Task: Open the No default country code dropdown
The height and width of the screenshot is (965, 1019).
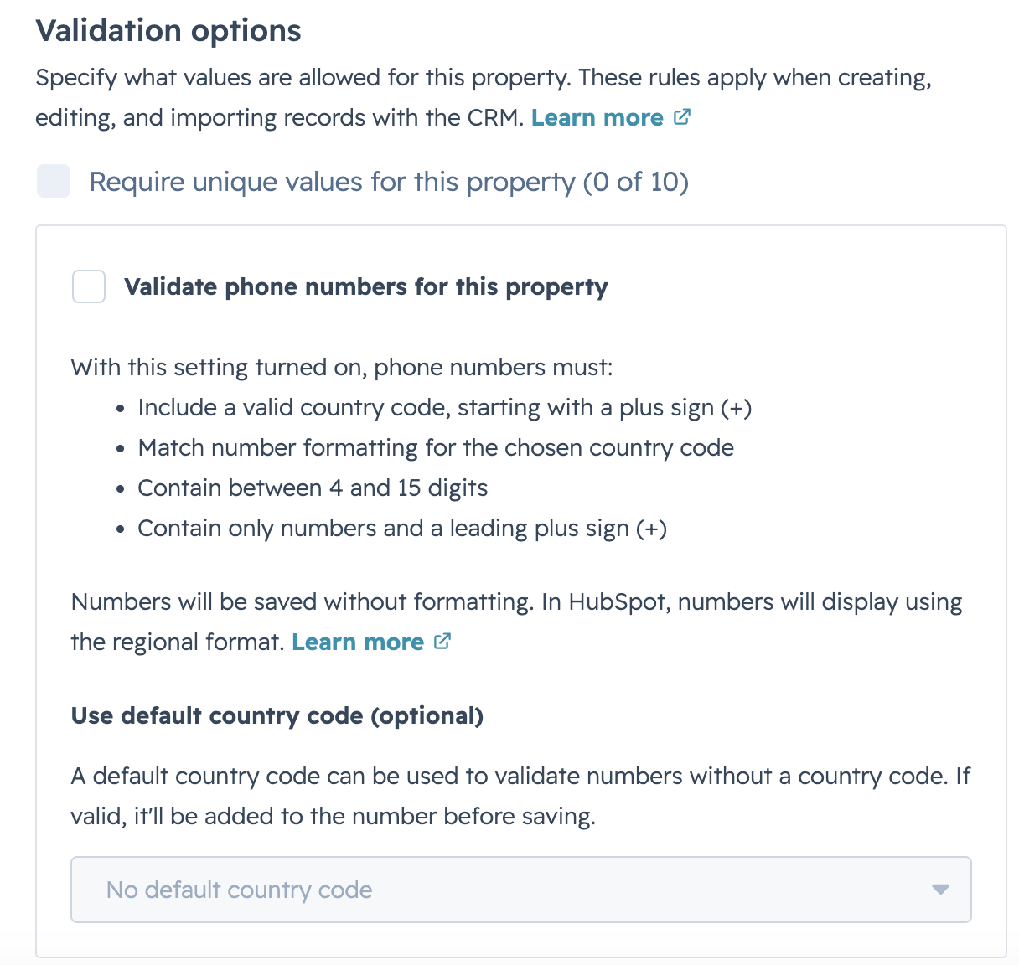Action: pos(521,890)
